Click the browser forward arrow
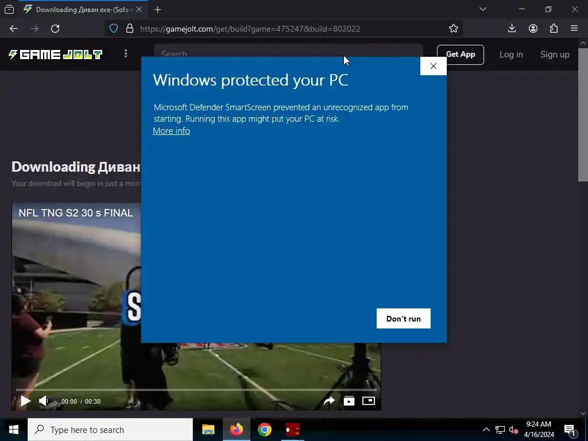This screenshot has height=441, width=588. click(x=34, y=29)
